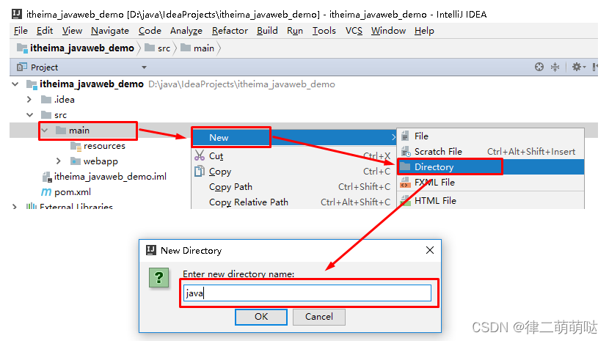This screenshot has height=341, width=609.
Task: Expand the External Libraries arrow
Action: click(x=15, y=207)
